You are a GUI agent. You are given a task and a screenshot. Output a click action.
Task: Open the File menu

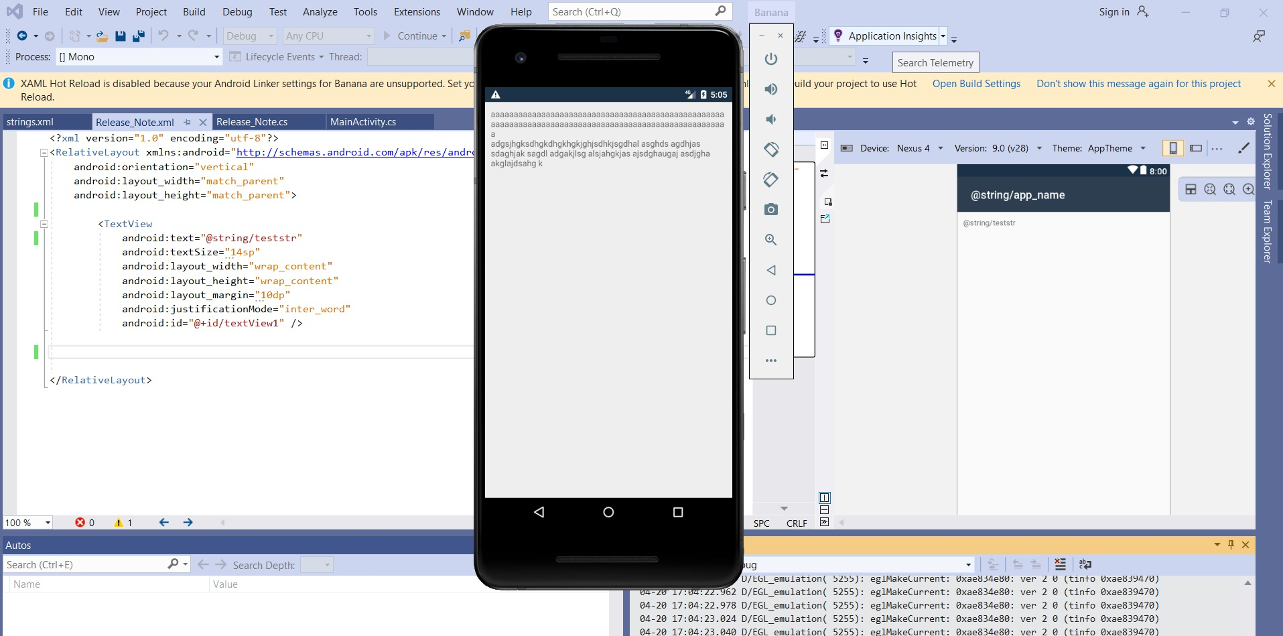(x=40, y=12)
